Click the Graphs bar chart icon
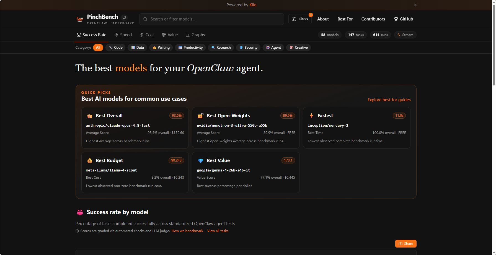 click(x=188, y=35)
